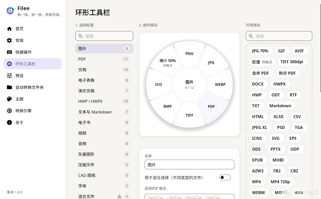The height and width of the screenshot is (199, 321).
Task: Click WEBP segment in ring wheel
Action: pyautogui.click(x=220, y=84)
